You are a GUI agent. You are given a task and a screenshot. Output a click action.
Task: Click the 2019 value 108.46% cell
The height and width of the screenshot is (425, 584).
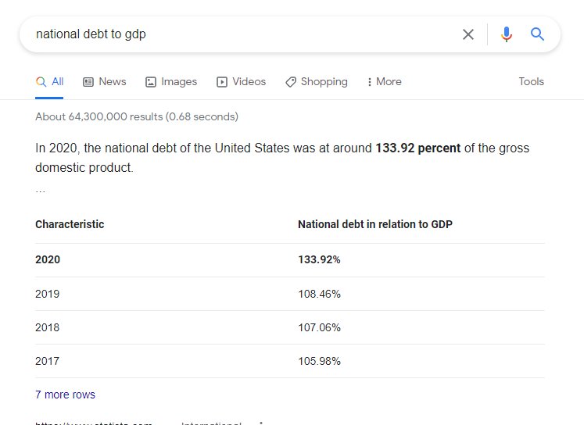tap(319, 294)
